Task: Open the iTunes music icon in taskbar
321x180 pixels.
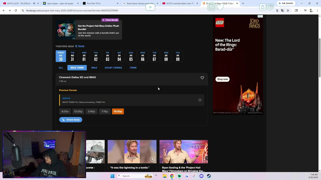Action: [194, 176]
